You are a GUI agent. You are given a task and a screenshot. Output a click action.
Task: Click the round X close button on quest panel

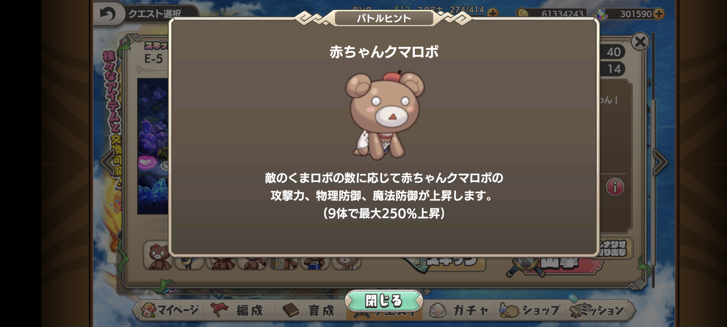640,42
